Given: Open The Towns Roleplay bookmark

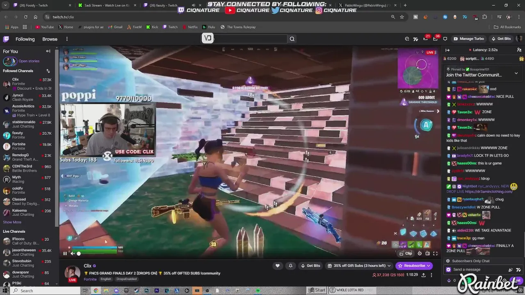Looking at the screenshot, I should pos(238,27).
